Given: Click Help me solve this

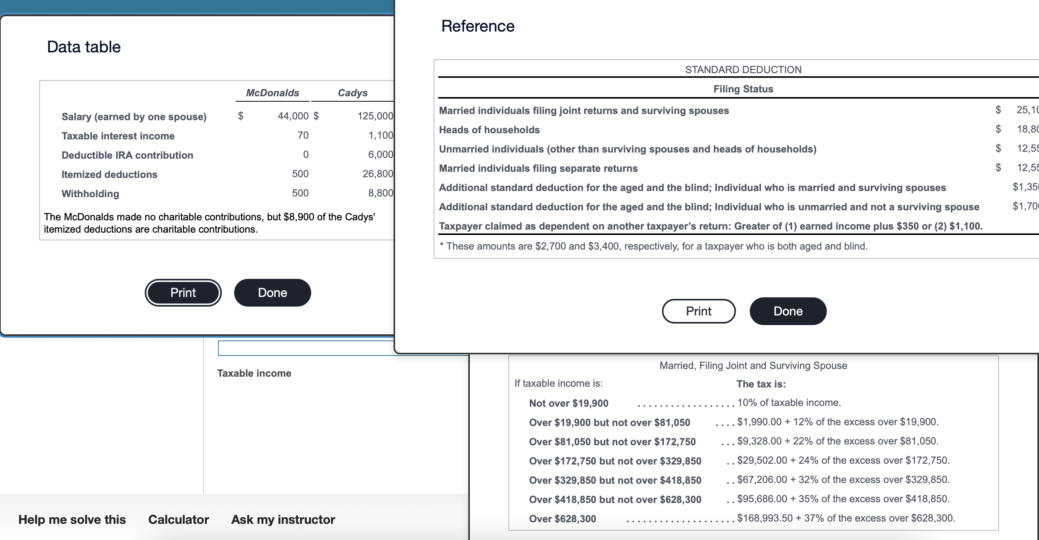Looking at the screenshot, I should click(73, 520).
